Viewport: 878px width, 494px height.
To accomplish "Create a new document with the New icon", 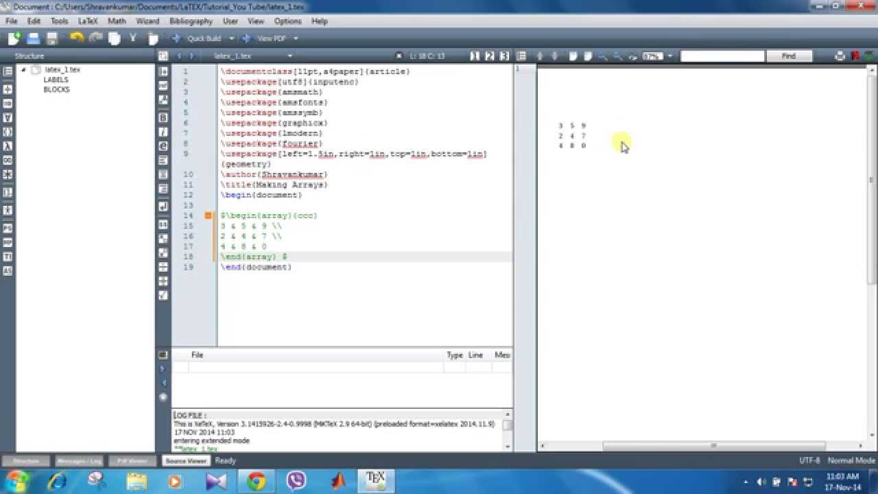I will tap(14, 38).
